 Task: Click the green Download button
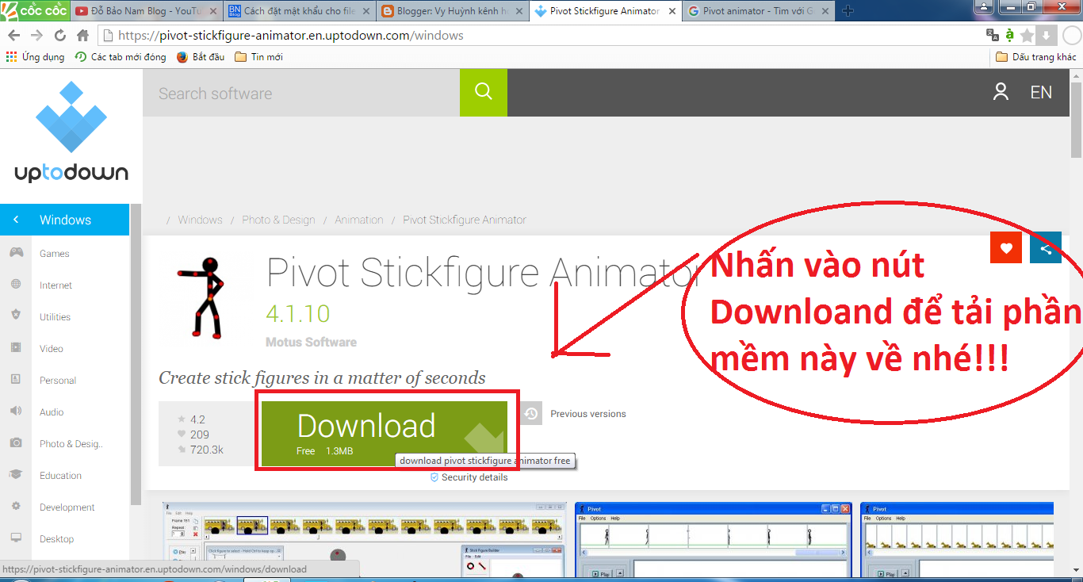click(x=384, y=433)
